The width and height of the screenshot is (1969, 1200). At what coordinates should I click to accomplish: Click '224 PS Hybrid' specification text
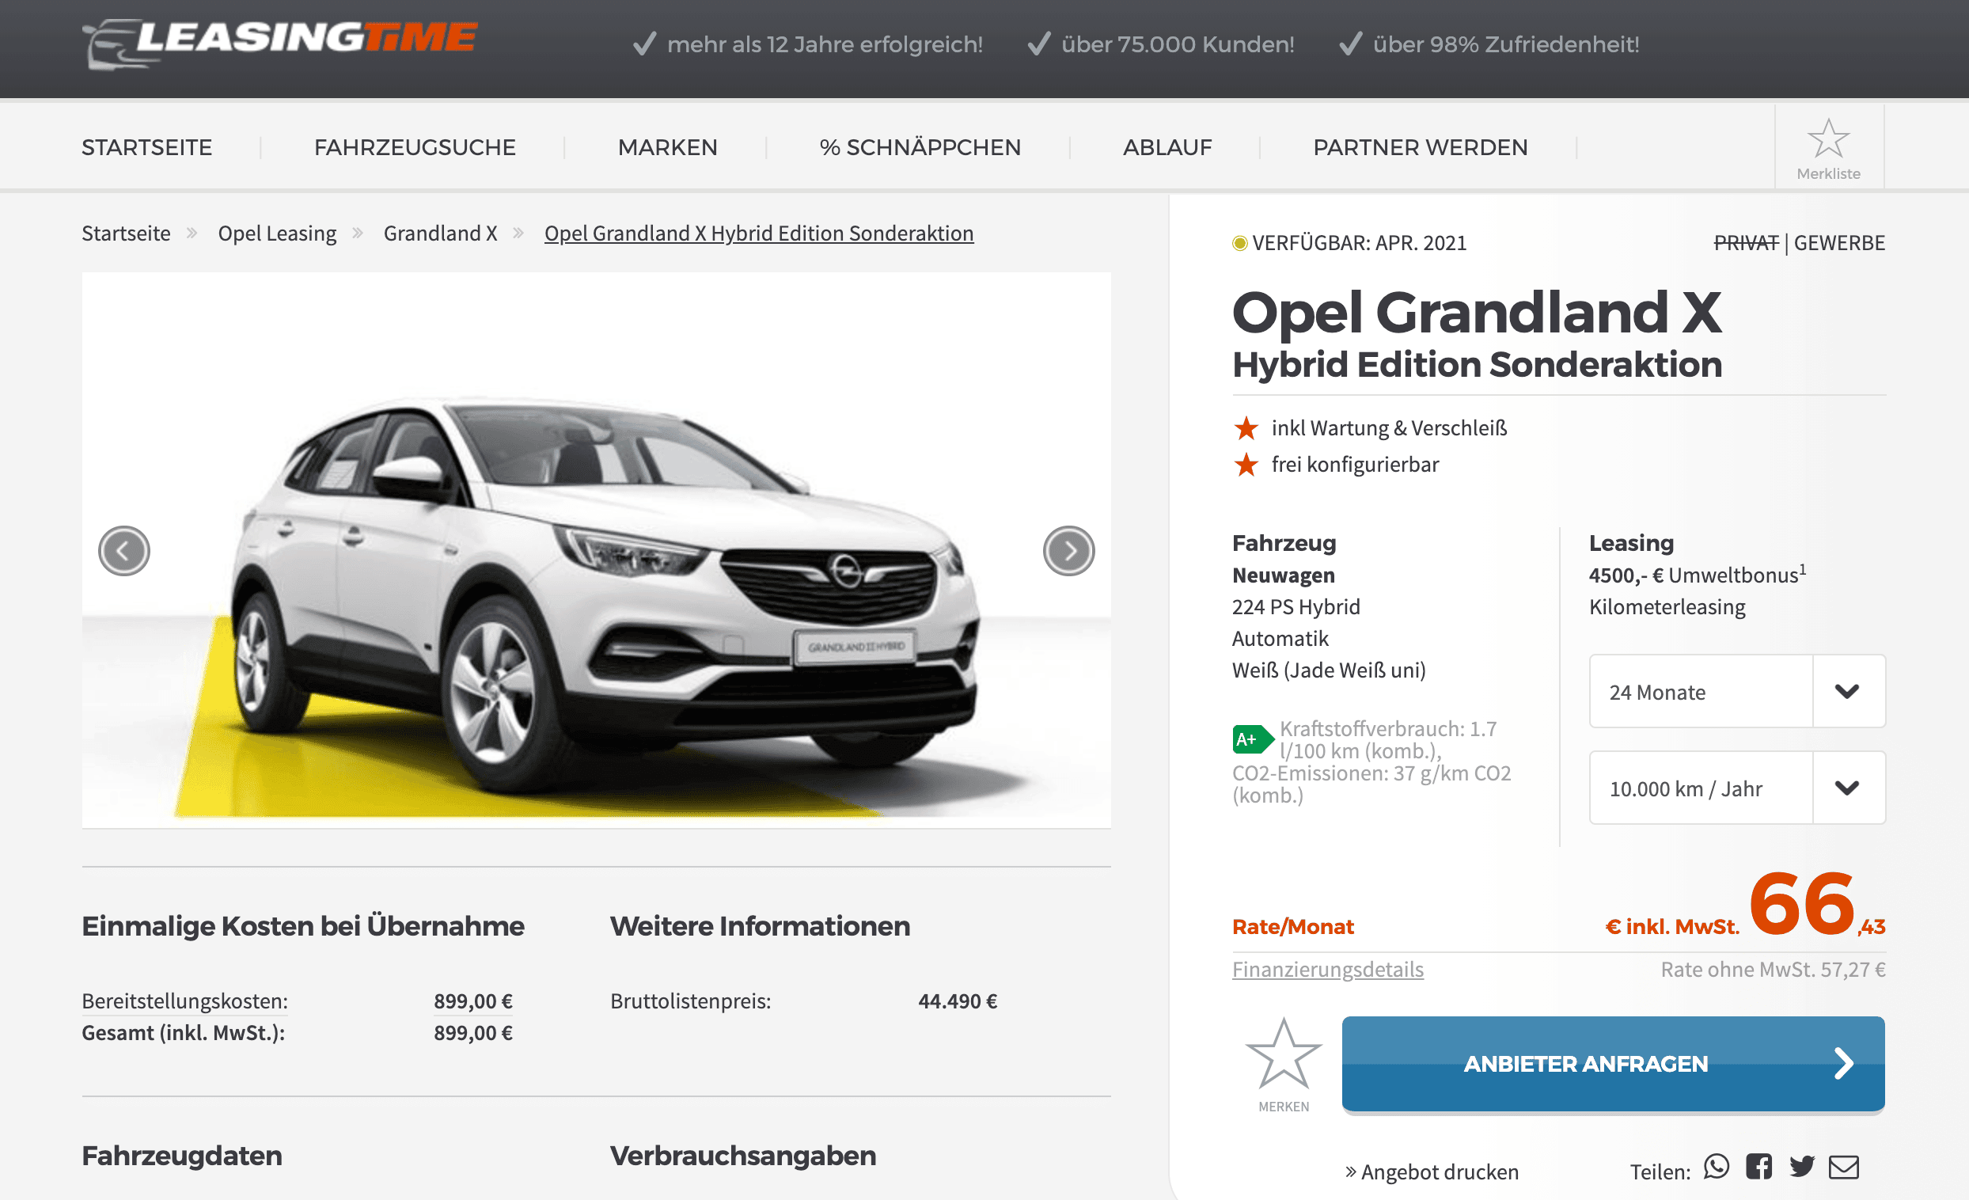pyautogui.click(x=1296, y=607)
